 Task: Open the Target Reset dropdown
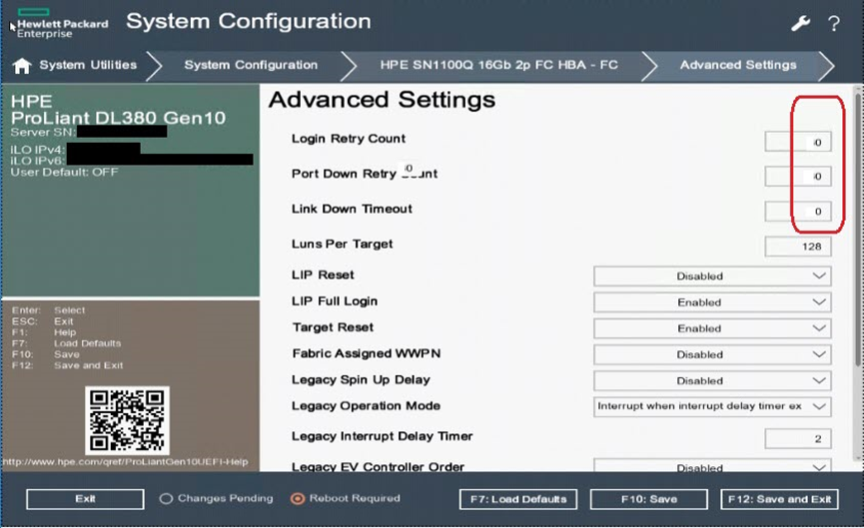pos(712,328)
